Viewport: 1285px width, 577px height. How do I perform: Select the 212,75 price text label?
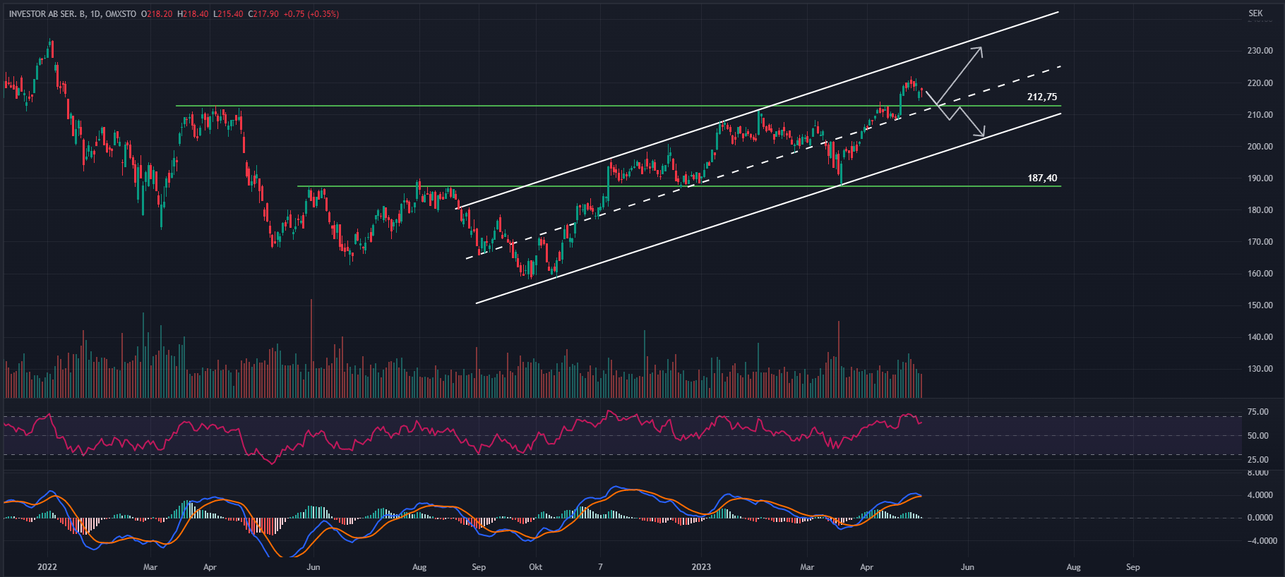[x=1041, y=97]
